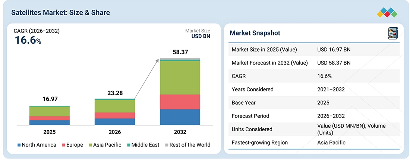The image size is (410, 160).
Task: Click the 'Market Snapshot' heading
Action: 255,33
